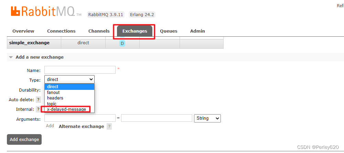Click the Erlang 24.2 version label

[x=142, y=15]
